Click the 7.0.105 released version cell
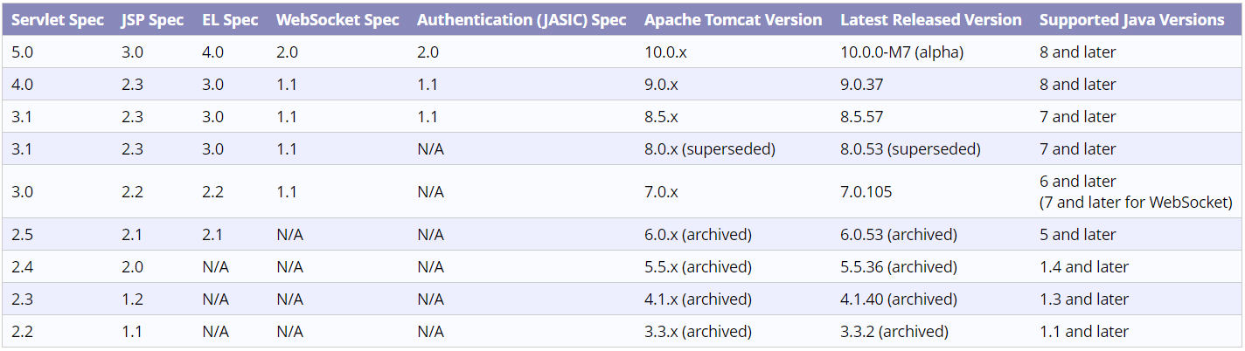Screen dimensions: 1245x351 [866, 191]
